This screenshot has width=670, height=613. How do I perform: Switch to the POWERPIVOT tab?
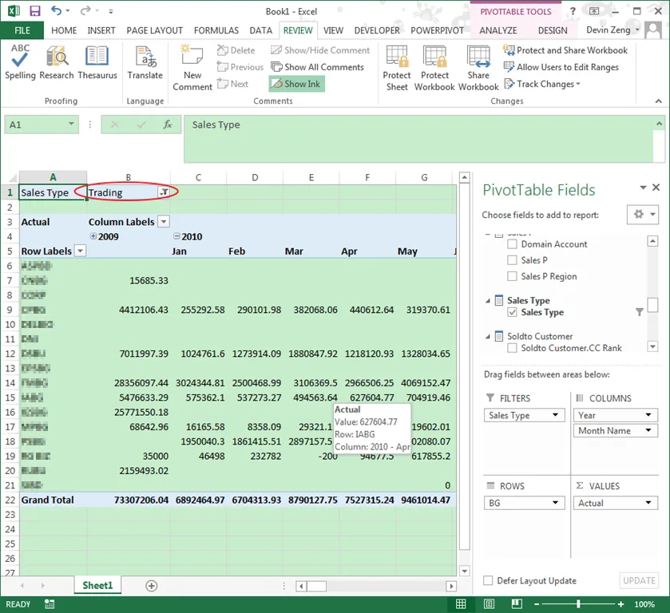click(437, 30)
